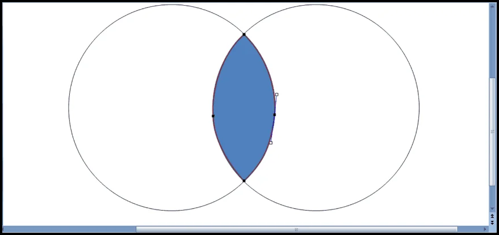Select the right black edit point of the lens
Image resolution: width=499 pixels, height=235 pixels.
coord(275,114)
